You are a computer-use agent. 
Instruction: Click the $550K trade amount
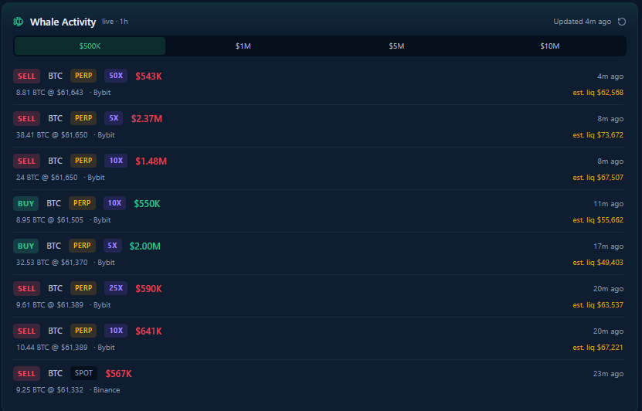(147, 204)
